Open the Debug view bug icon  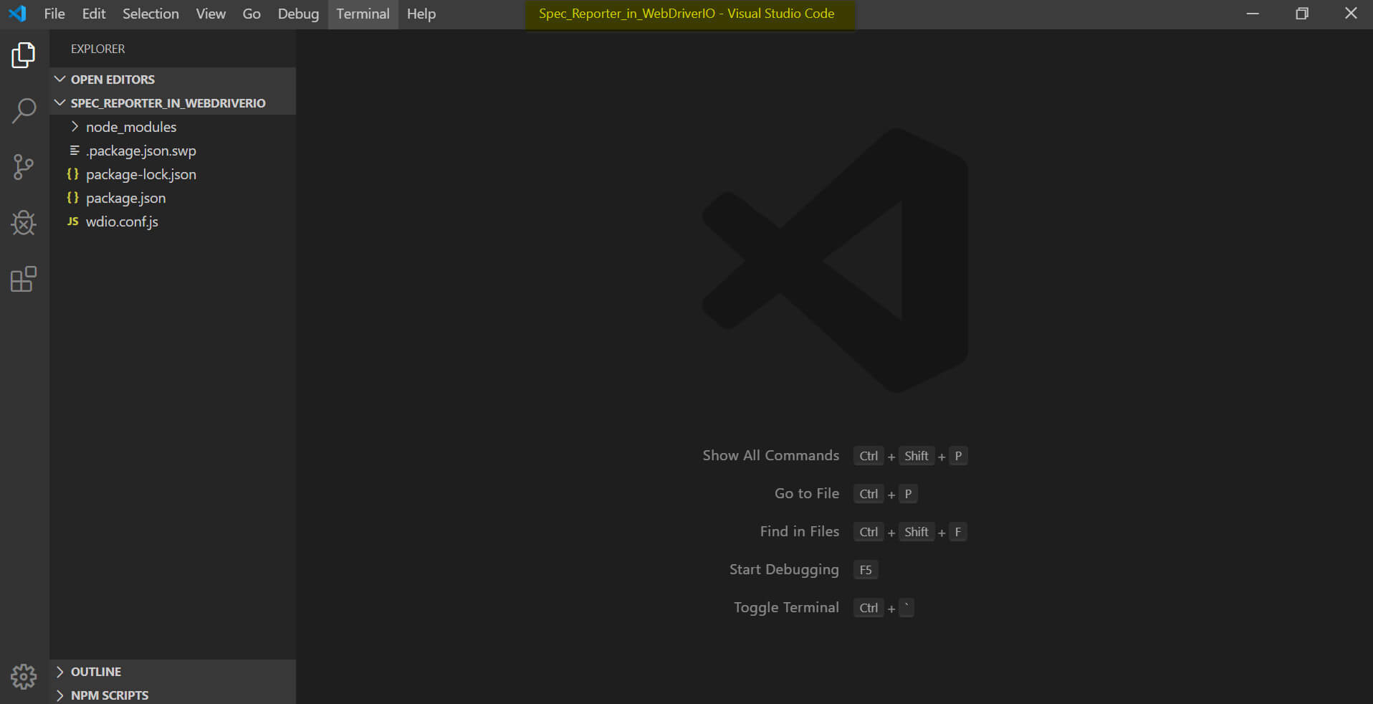(x=24, y=223)
